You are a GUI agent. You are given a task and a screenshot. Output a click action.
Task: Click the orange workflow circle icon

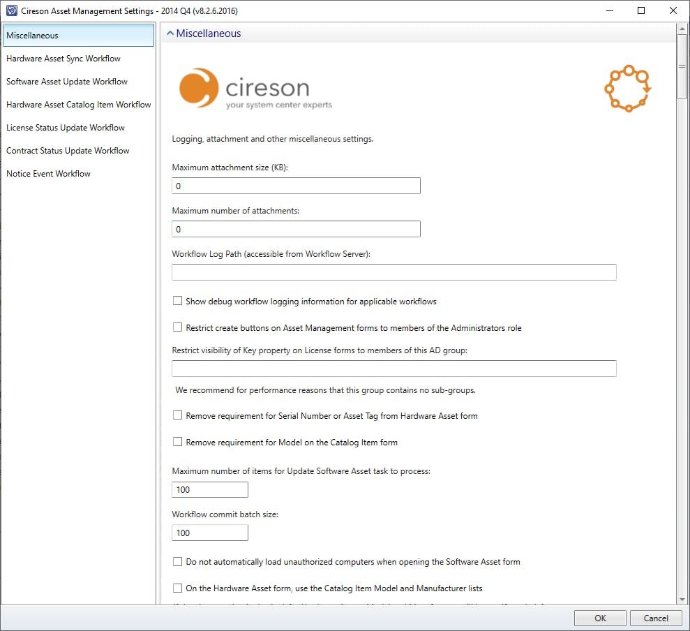[x=628, y=88]
